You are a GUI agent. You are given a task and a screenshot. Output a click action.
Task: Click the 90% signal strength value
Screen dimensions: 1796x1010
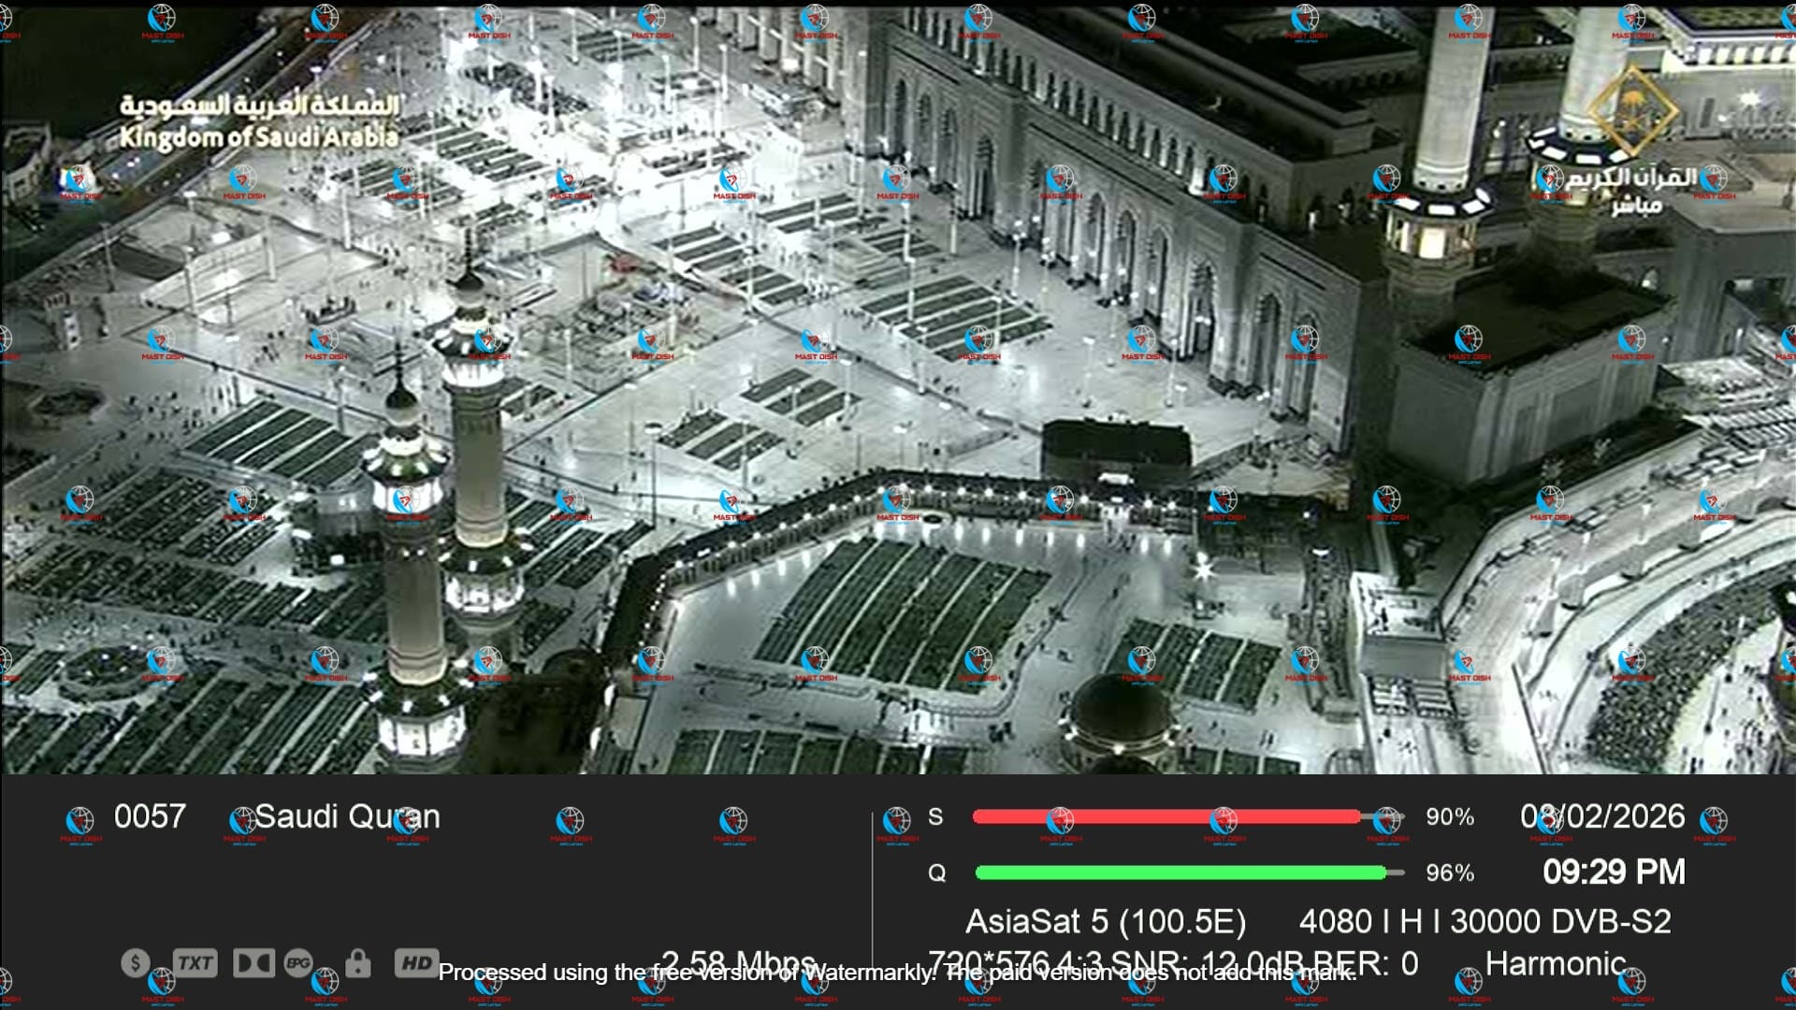pyautogui.click(x=1449, y=817)
